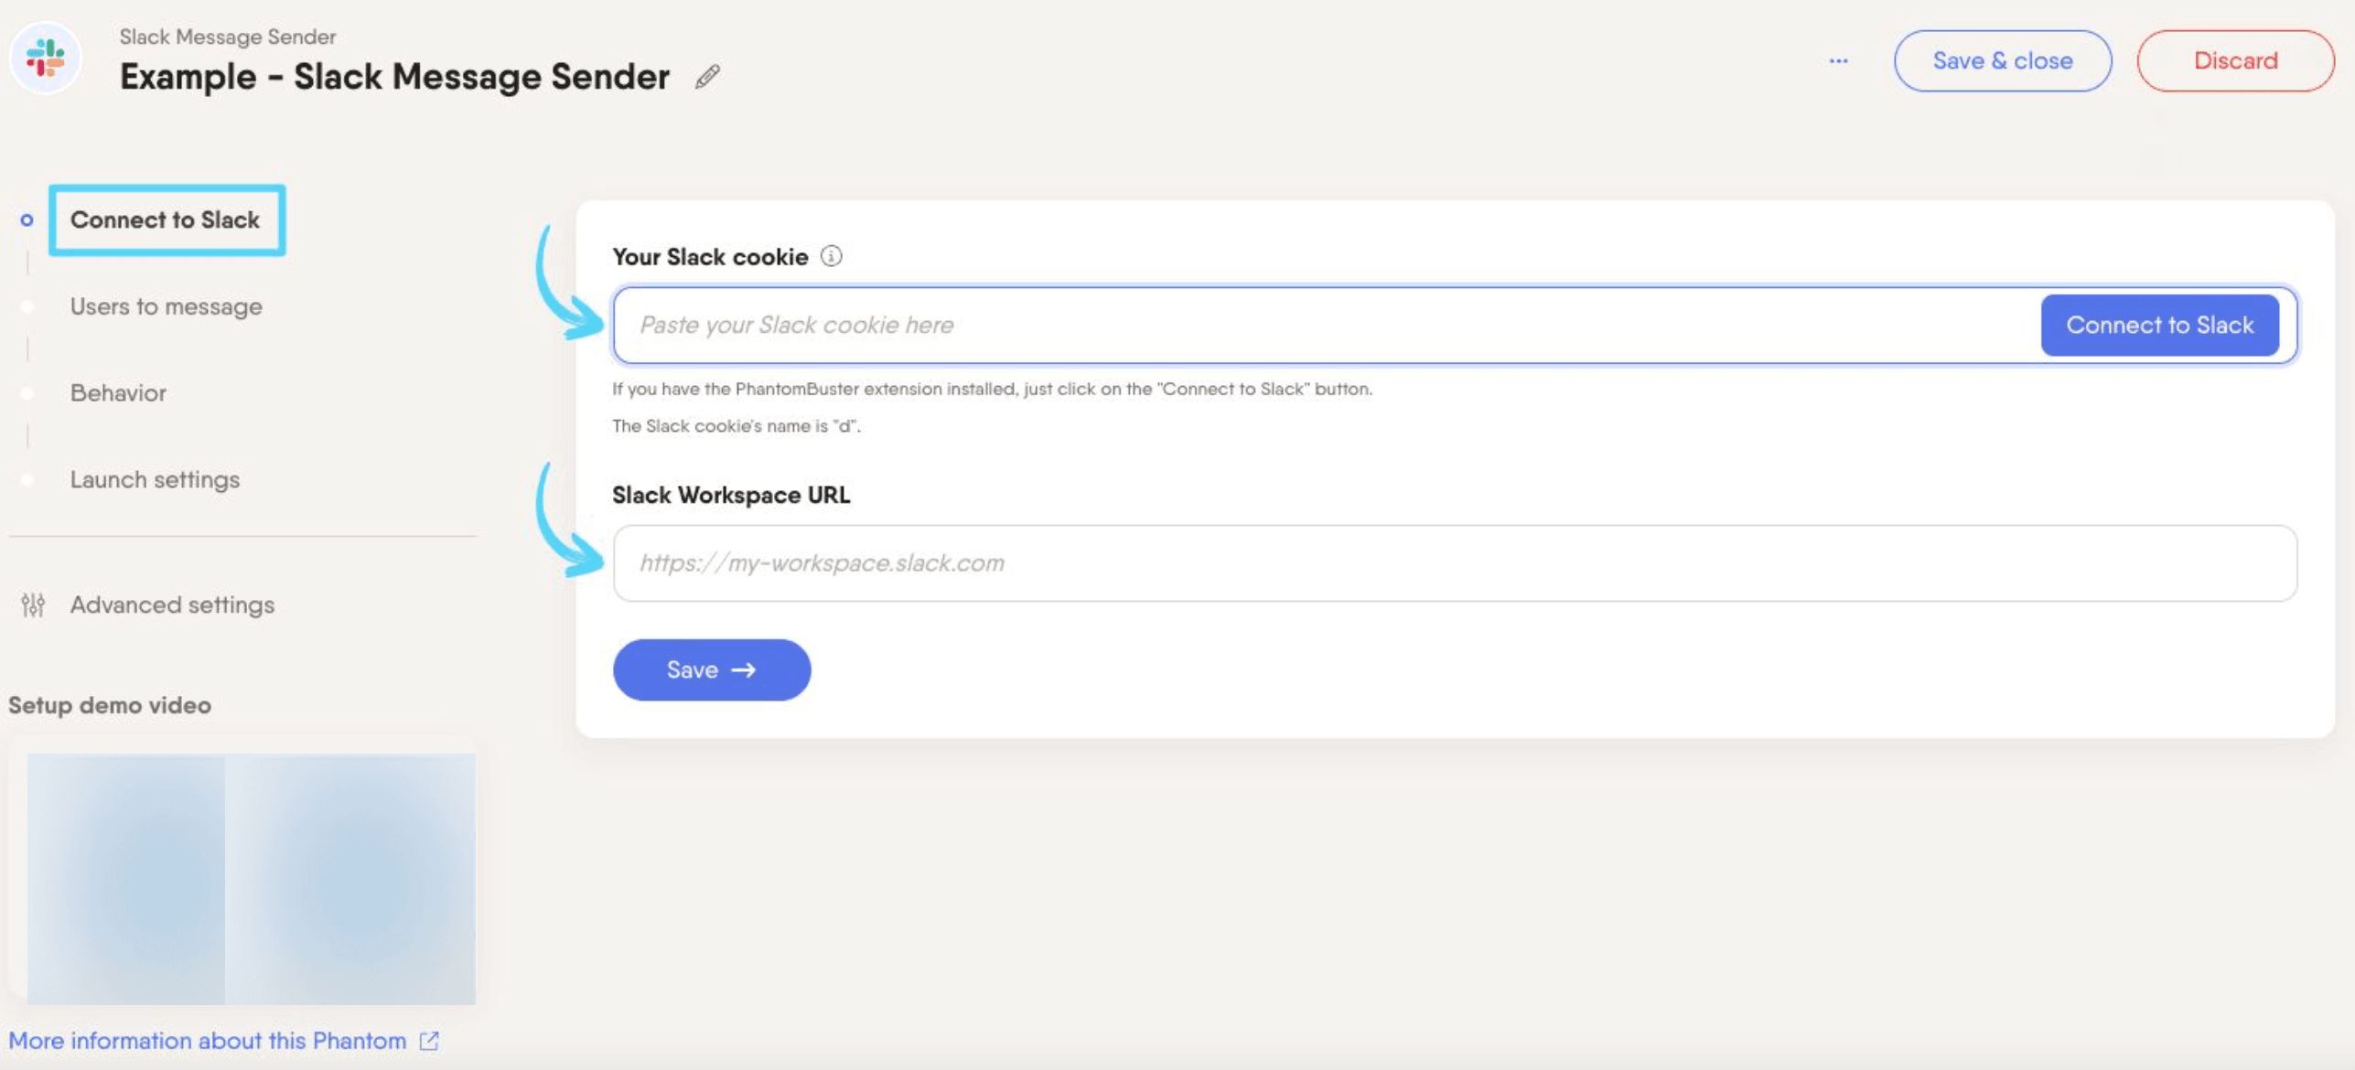Click the title Example - Slack Message Sender
Image resolution: width=2355 pixels, height=1070 pixels.
coord(394,77)
